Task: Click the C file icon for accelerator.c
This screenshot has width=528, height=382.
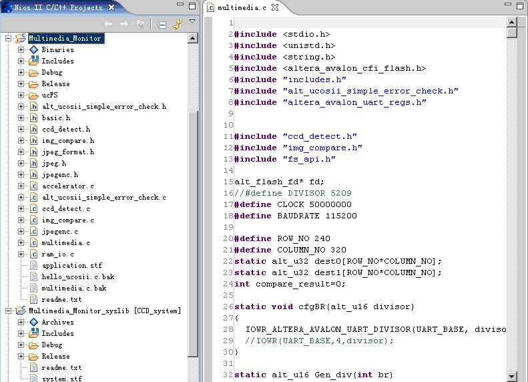Action: click(x=33, y=186)
